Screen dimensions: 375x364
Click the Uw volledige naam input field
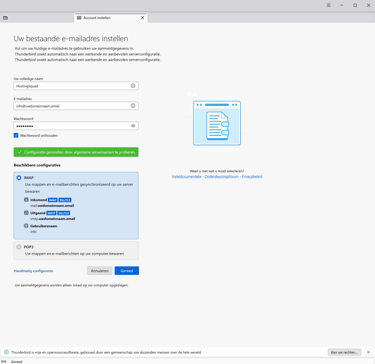click(76, 86)
